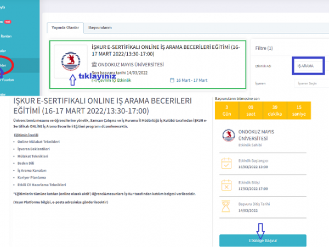Click the 39 dakika countdown box

(x=275, y=110)
